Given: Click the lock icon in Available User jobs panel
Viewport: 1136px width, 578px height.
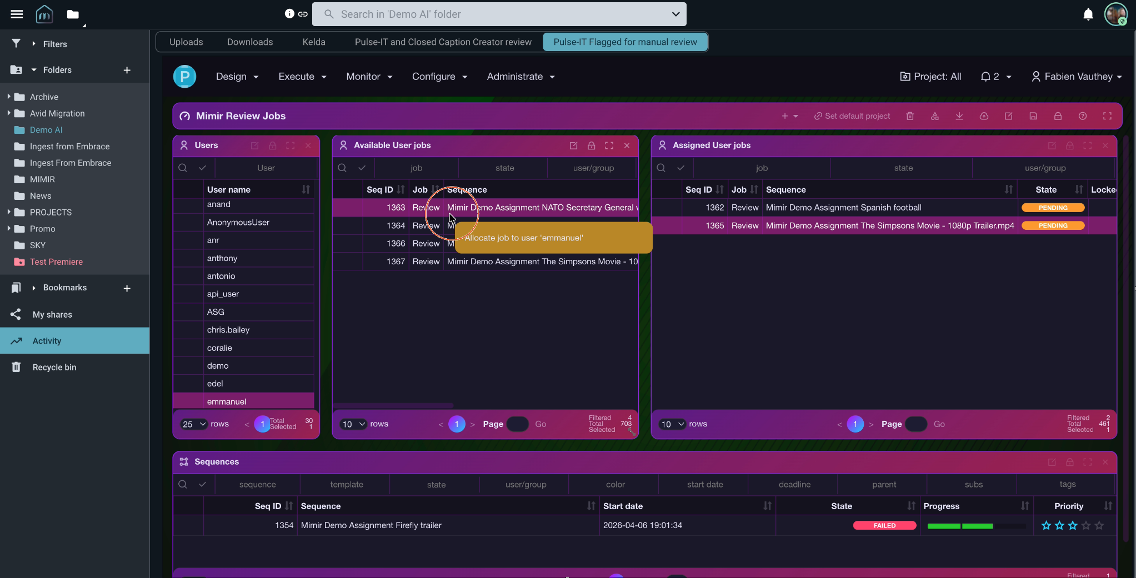Looking at the screenshot, I should pos(592,145).
